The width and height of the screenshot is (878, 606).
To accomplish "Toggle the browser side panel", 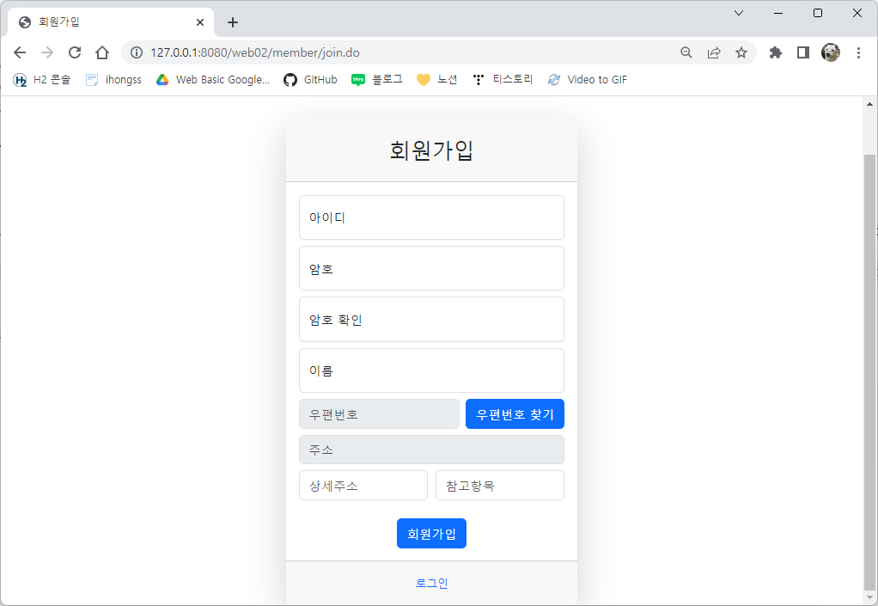I will [x=803, y=52].
